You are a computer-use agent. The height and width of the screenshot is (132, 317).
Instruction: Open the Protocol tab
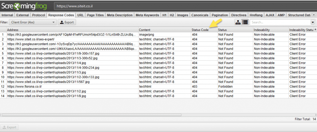pyautogui.click(x=38, y=15)
